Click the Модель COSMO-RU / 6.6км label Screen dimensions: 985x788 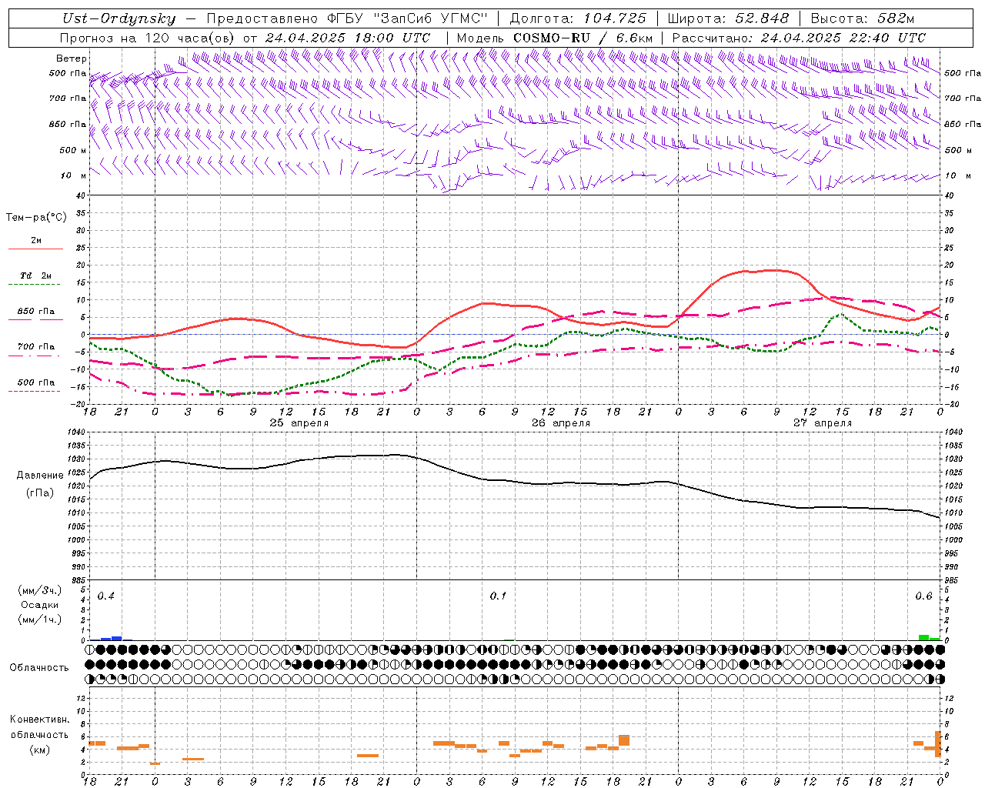click(x=555, y=38)
